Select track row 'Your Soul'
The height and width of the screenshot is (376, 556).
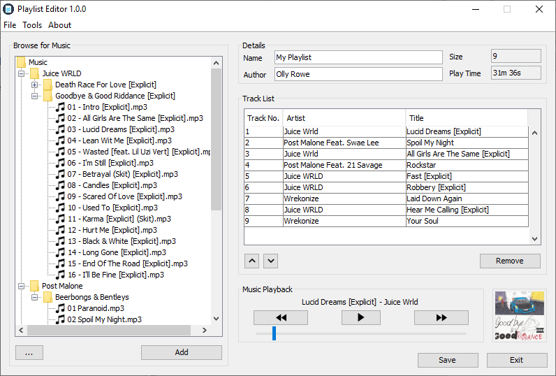pyautogui.click(x=386, y=221)
